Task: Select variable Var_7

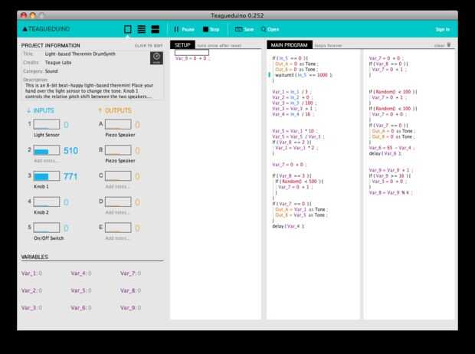Action: [x=130, y=274]
